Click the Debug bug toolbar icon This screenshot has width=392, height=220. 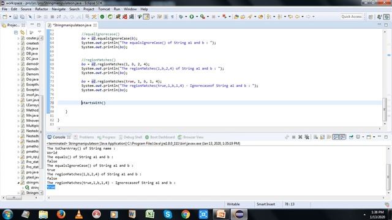(x=181, y=16)
